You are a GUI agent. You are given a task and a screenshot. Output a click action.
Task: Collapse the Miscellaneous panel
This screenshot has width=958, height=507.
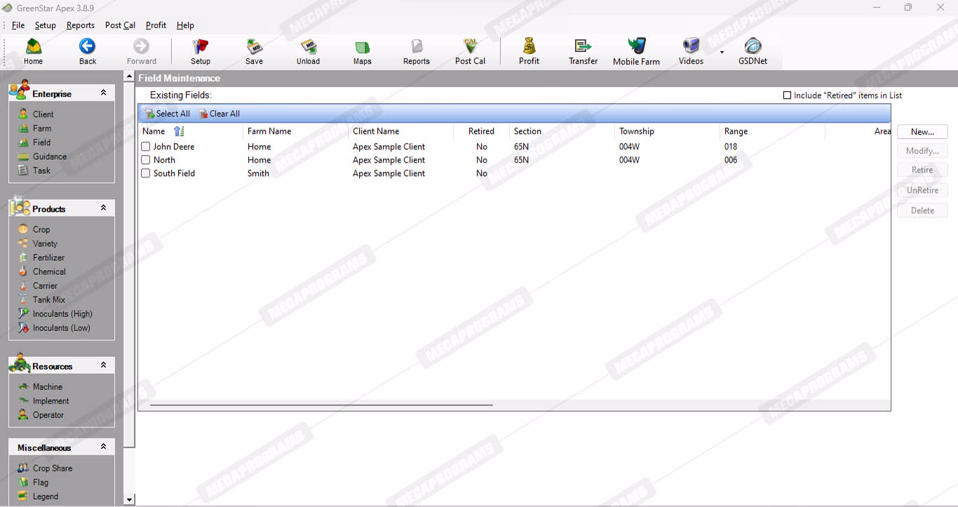coord(103,447)
